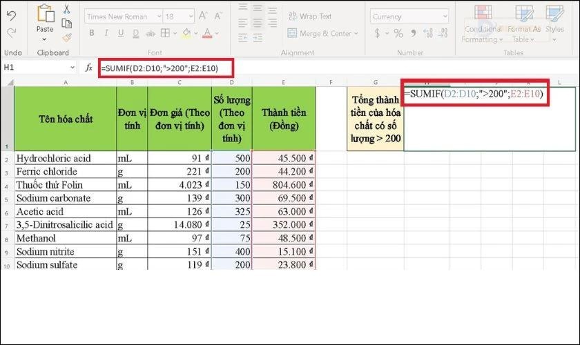Toggle Italic formatting
Screen dimensions: 580x345
[x=105, y=34]
